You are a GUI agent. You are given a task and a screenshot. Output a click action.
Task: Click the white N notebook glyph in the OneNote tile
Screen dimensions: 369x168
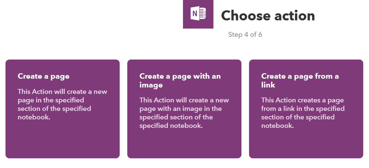pyautogui.click(x=198, y=14)
